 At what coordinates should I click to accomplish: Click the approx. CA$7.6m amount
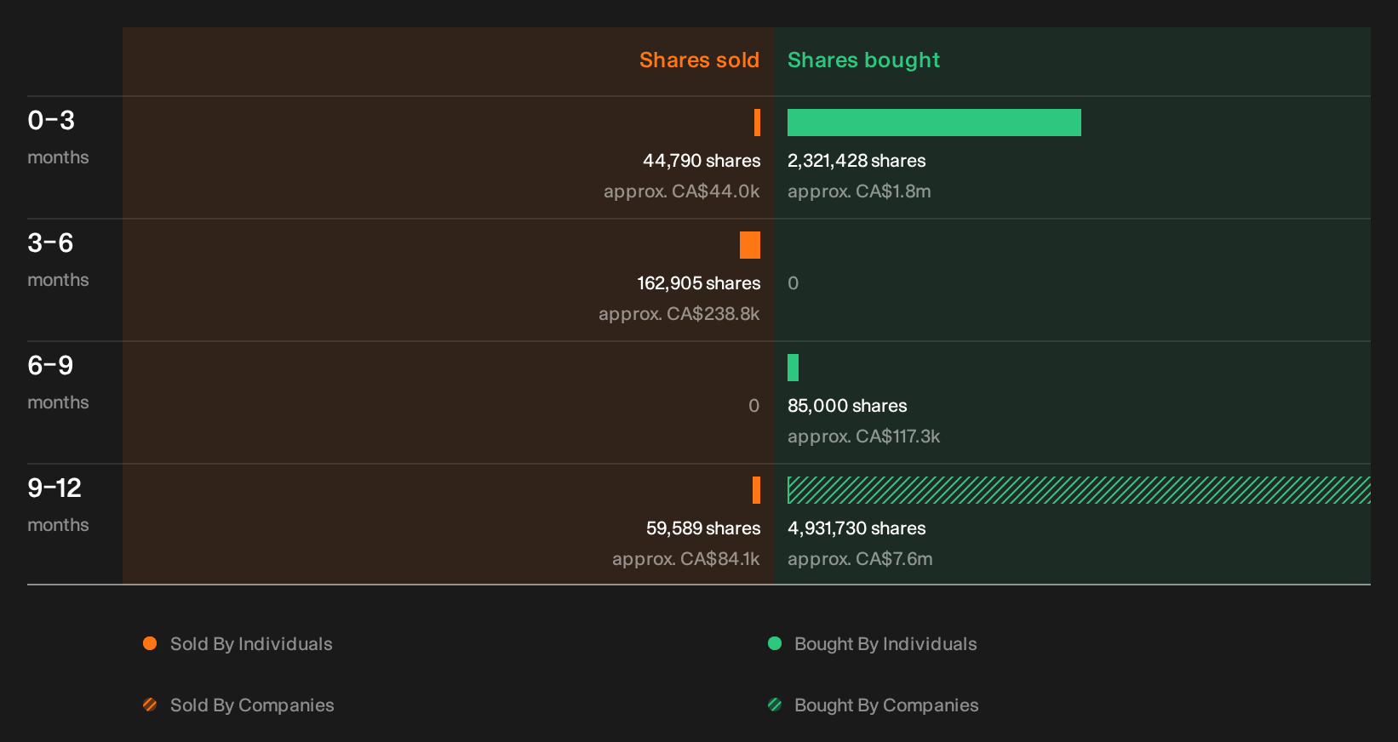(860, 559)
